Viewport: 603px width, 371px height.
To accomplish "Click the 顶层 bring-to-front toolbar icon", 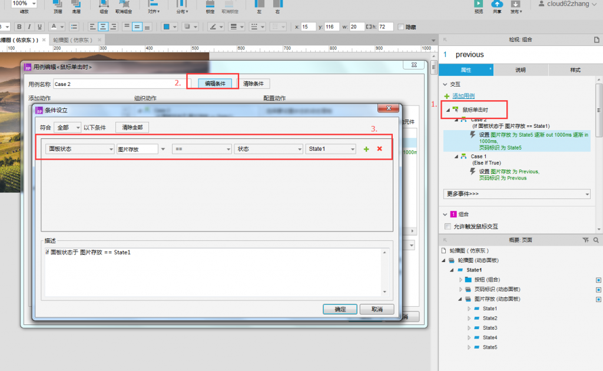I will (x=58, y=4).
